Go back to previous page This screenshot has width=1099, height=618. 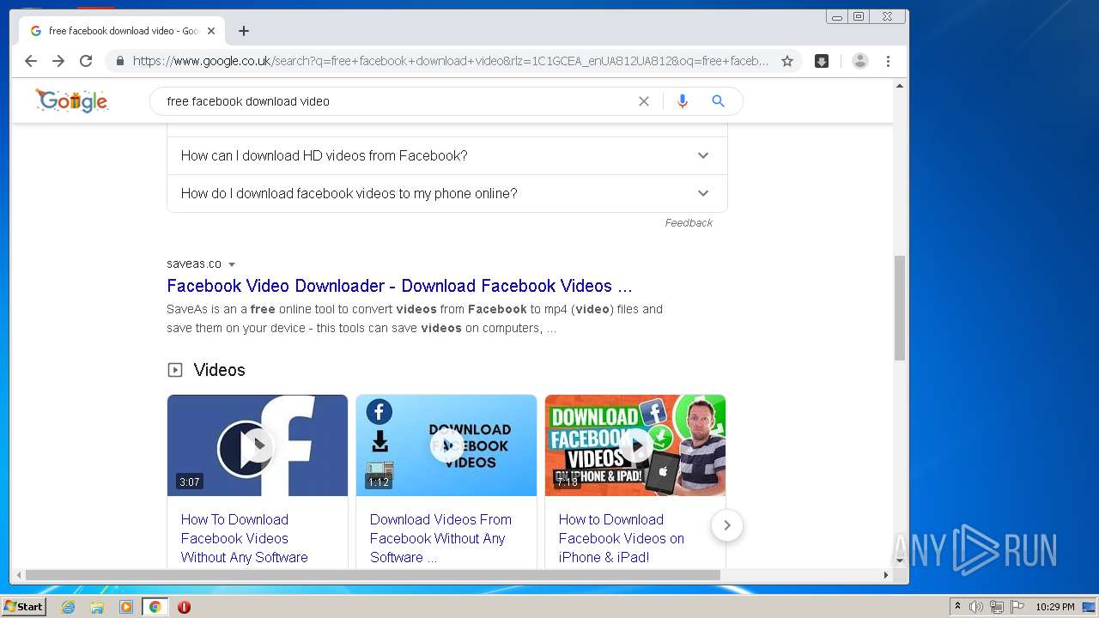(x=31, y=61)
